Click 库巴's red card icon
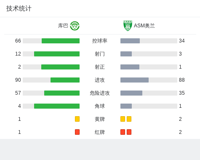Viewport: 200px width, 160px height. 77,132
